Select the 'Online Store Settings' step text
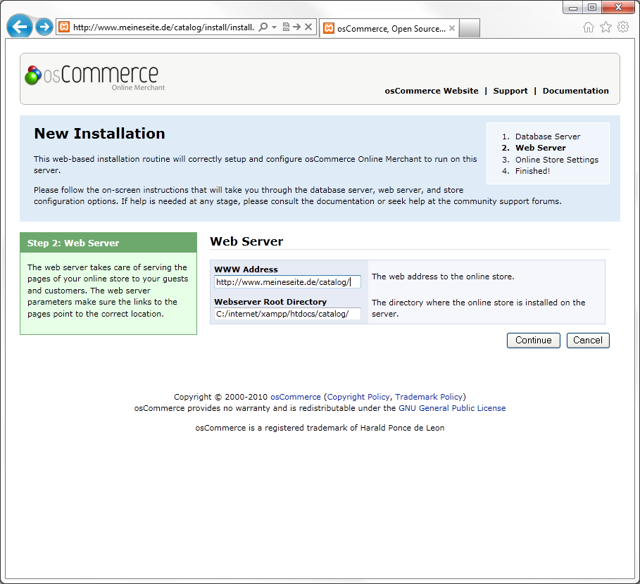Image resolution: width=640 pixels, height=584 pixels. point(557,160)
